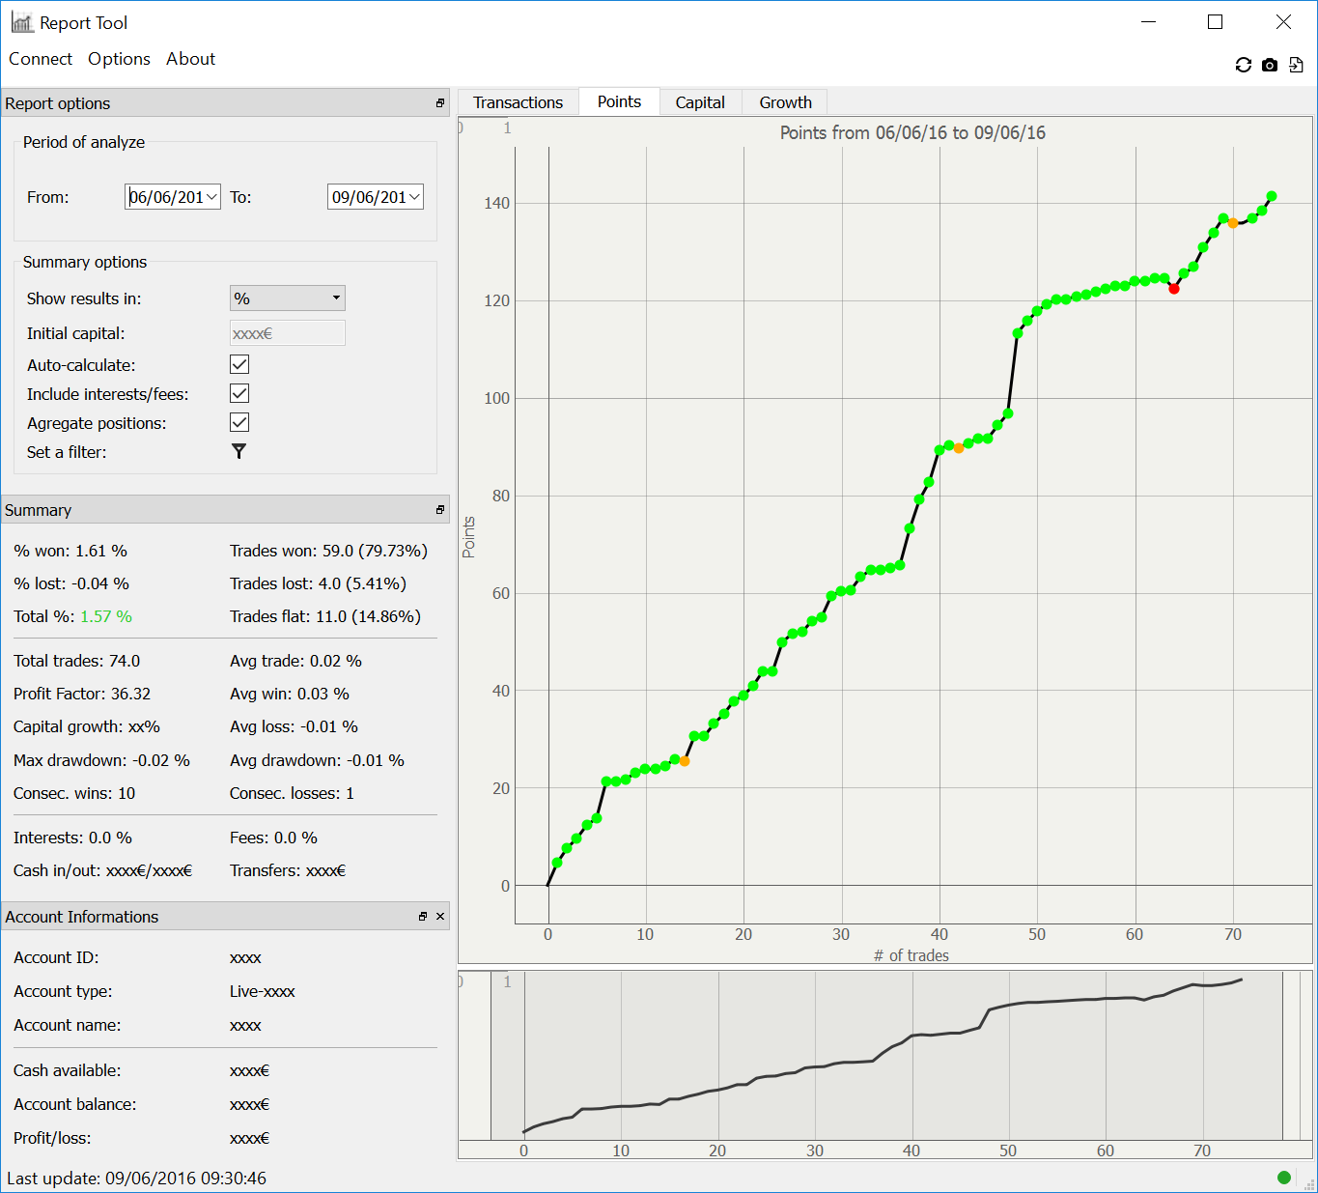
Task: Undock the Report options panel
Action: click(440, 103)
